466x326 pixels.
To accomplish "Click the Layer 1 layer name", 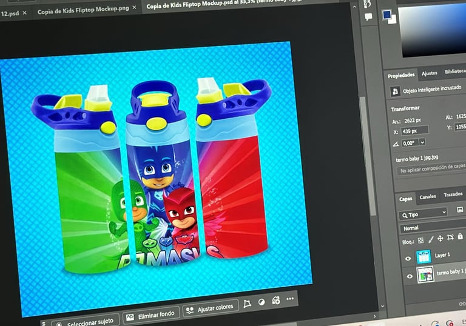I will [442, 255].
